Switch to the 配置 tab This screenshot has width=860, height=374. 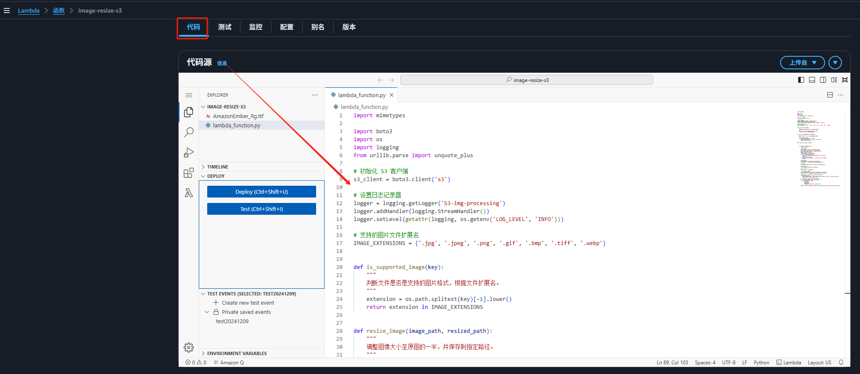tap(287, 27)
